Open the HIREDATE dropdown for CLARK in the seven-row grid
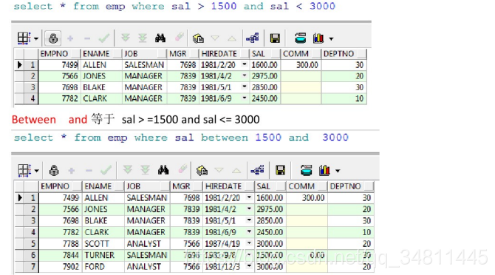The height and width of the screenshot is (275, 495). tap(249, 231)
